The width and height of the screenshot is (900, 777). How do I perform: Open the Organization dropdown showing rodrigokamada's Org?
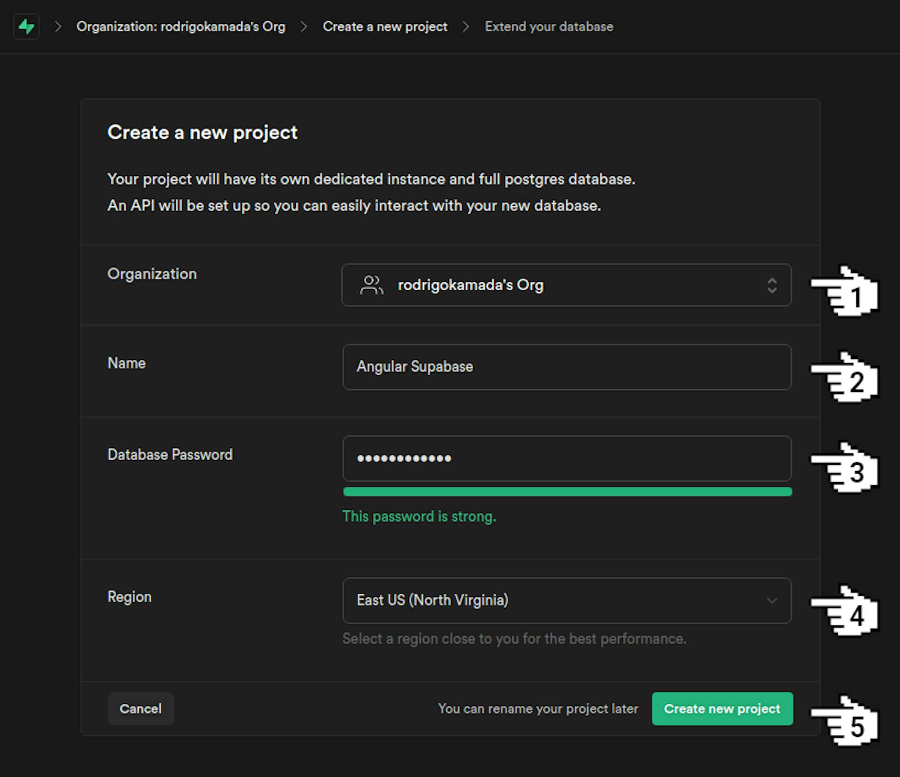pos(566,285)
